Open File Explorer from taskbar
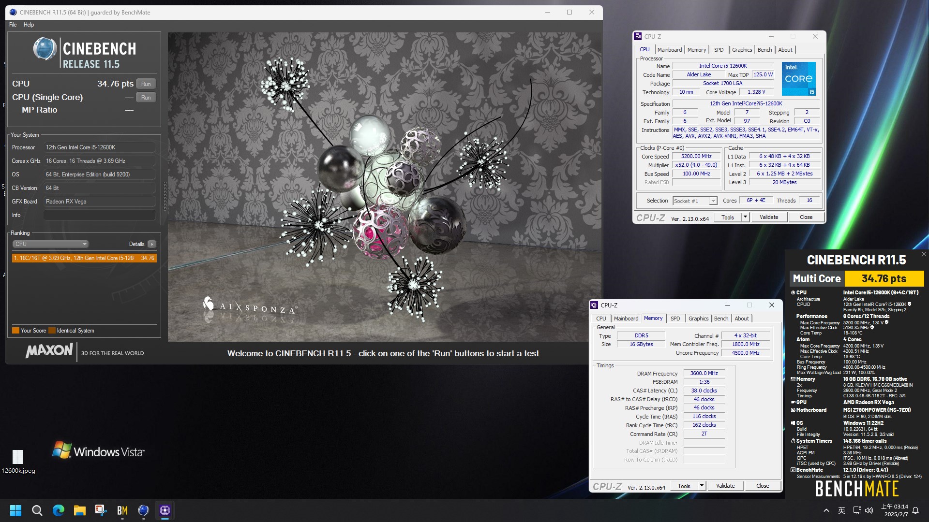 (79, 510)
